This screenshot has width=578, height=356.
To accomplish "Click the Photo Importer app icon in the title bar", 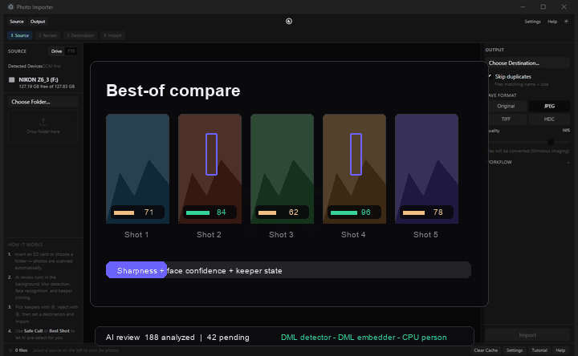I will pos(10,6).
